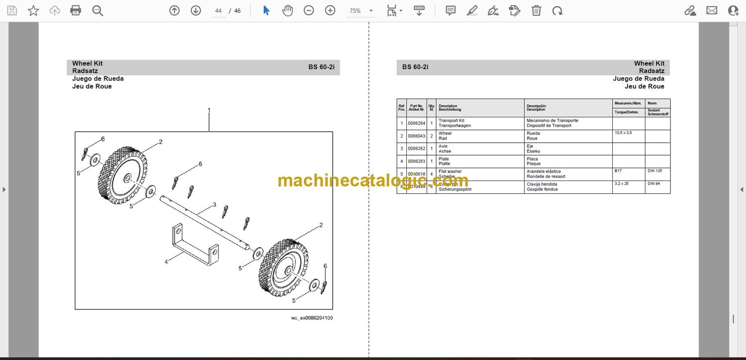746x360 pixels.
Task: Click the "Norm" column header
Action: [x=652, y=103]
